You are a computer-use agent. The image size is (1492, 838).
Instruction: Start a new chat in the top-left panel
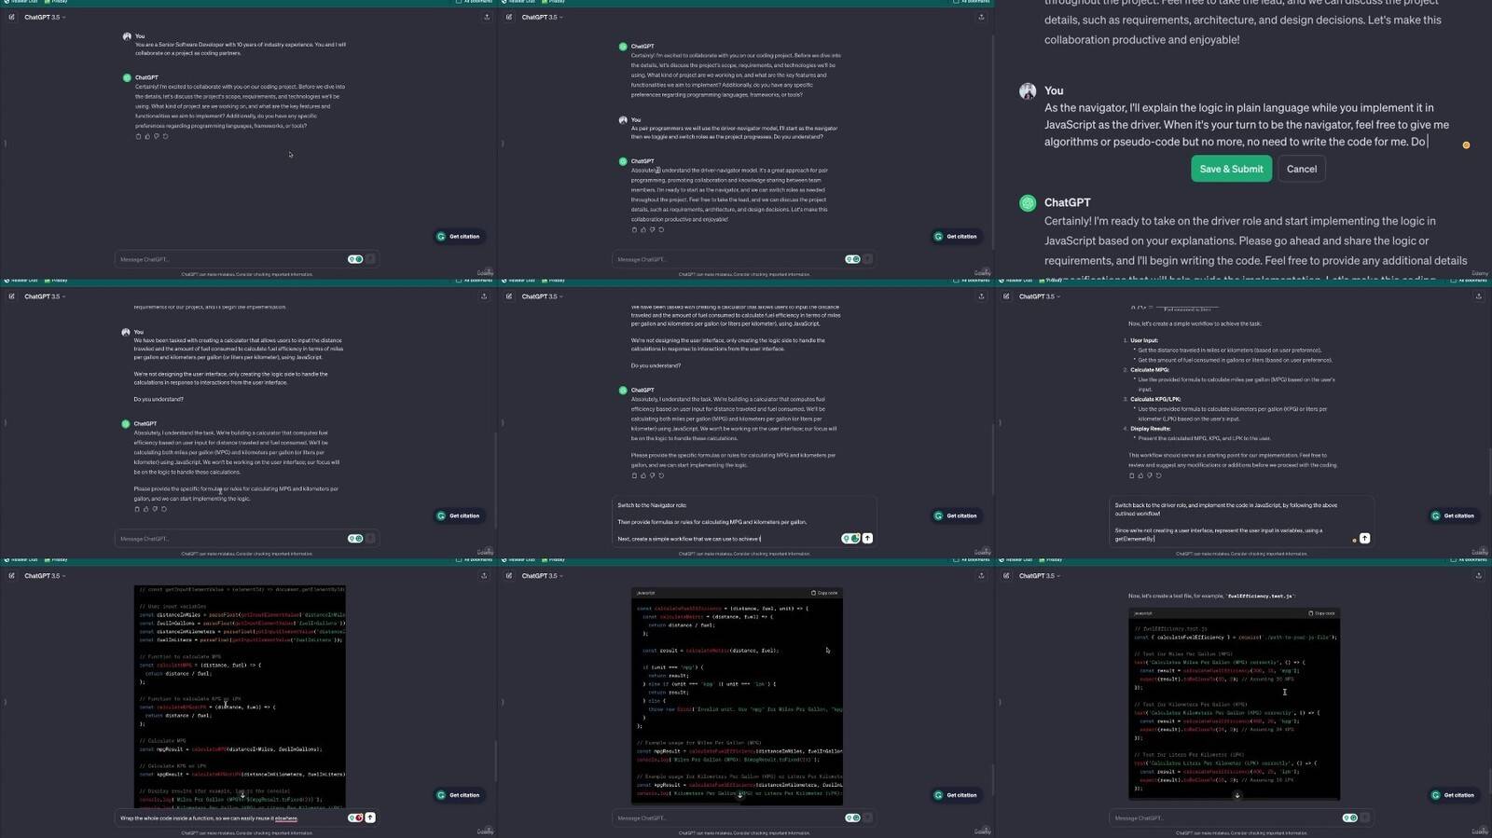pyautogui.click(x=11, y=17)
